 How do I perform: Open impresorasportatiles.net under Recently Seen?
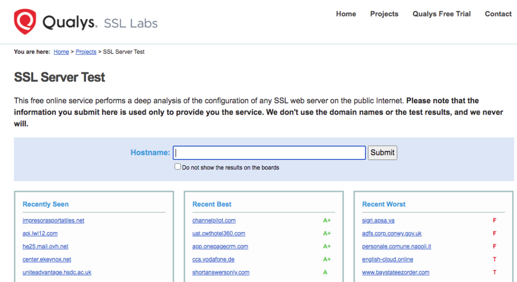pos(53,221)
